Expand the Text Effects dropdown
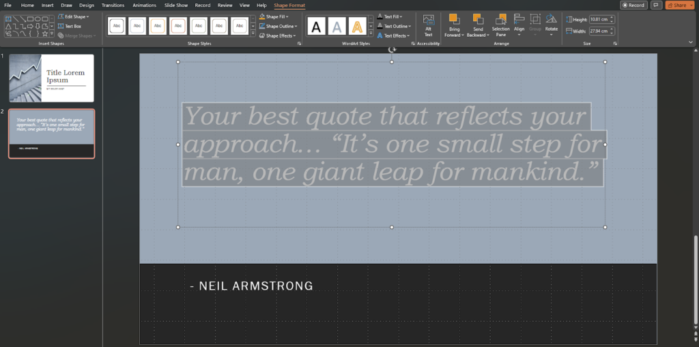699x347 pixels. [x=396, y=35]
